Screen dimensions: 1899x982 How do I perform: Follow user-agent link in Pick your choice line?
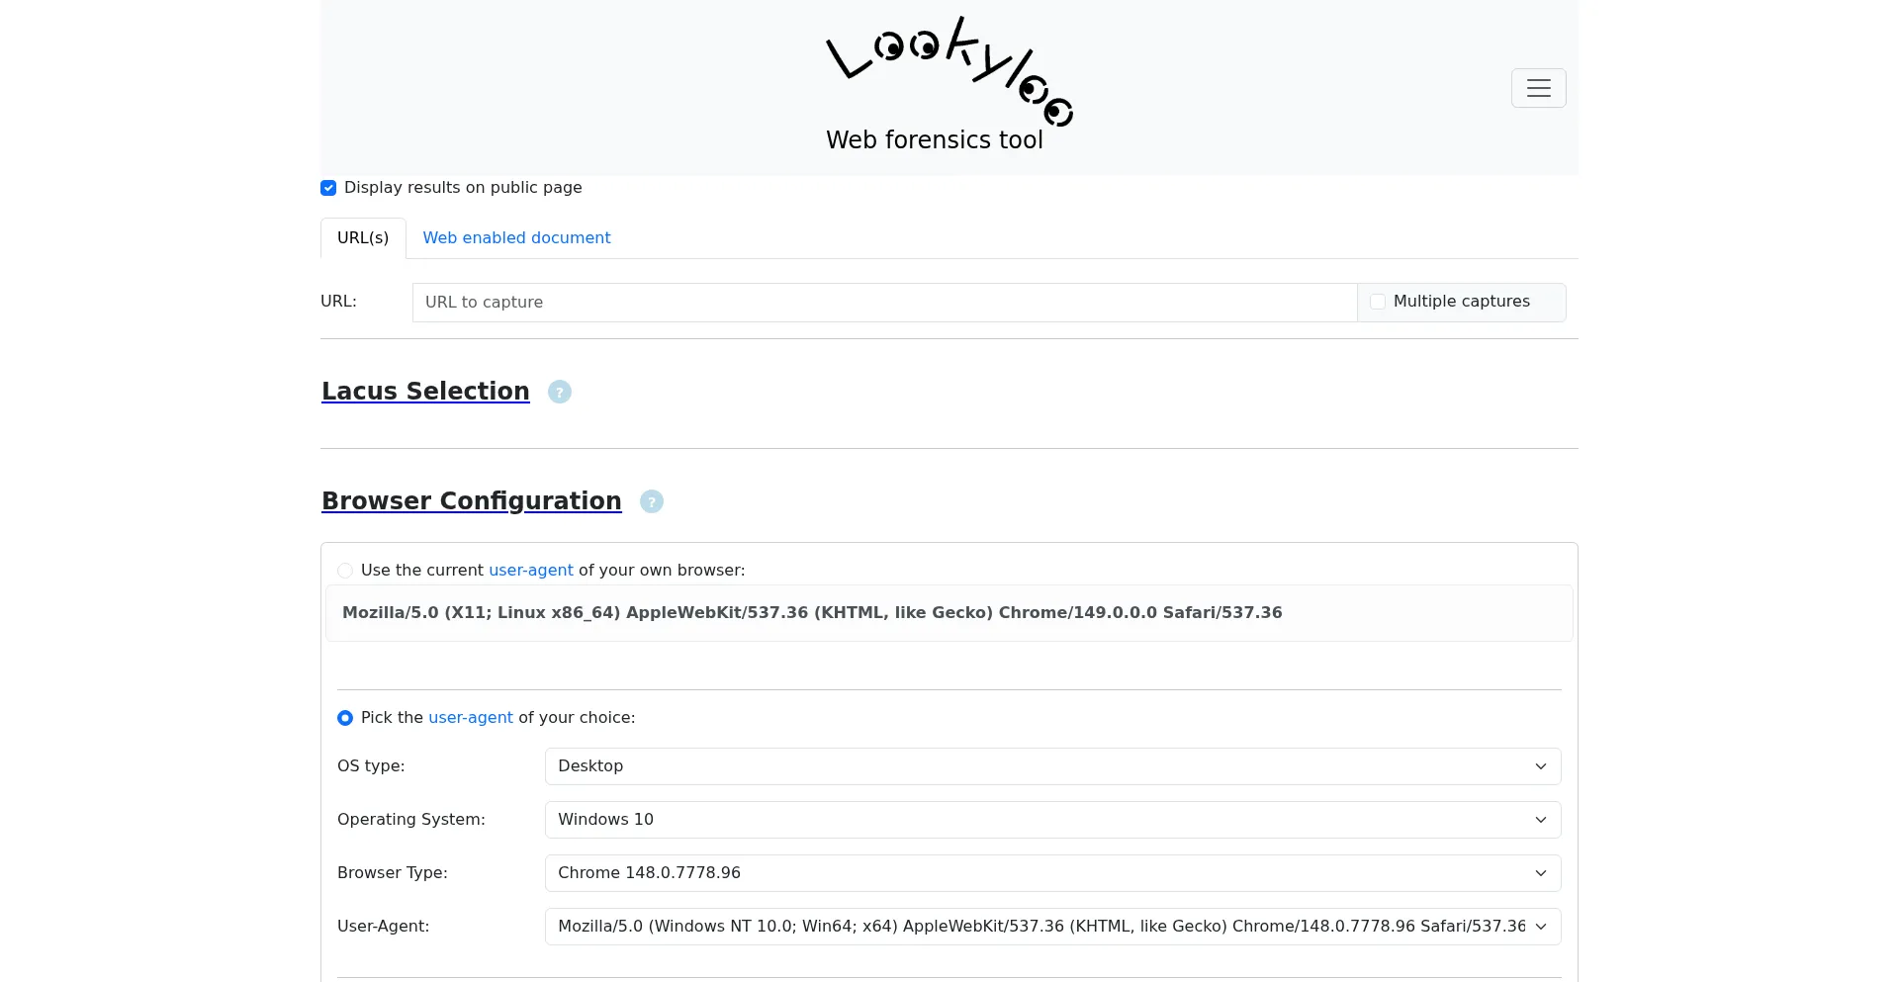[x=471, y=718]
